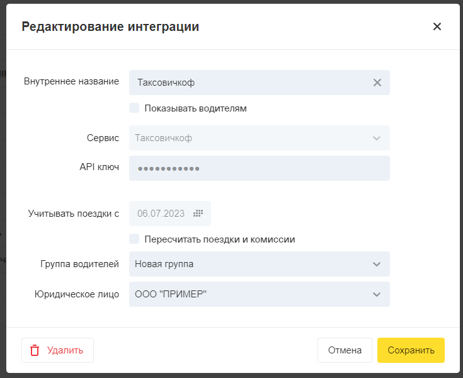Expand the Новая группа dropdown

point(252,264)
